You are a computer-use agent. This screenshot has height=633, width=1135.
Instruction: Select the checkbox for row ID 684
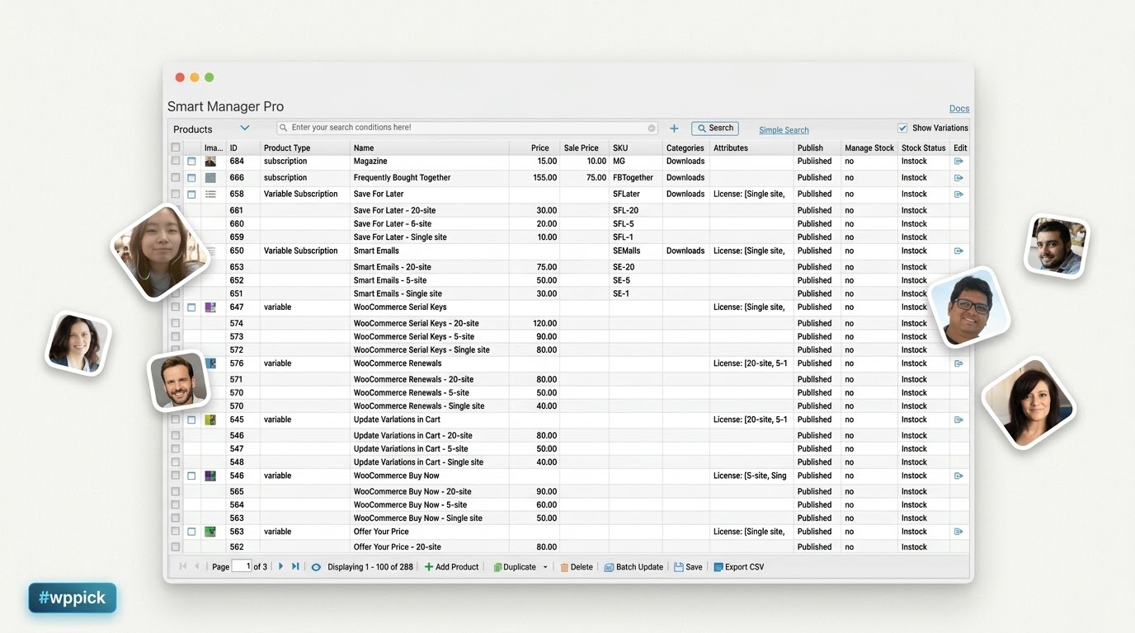coord(176,161)
